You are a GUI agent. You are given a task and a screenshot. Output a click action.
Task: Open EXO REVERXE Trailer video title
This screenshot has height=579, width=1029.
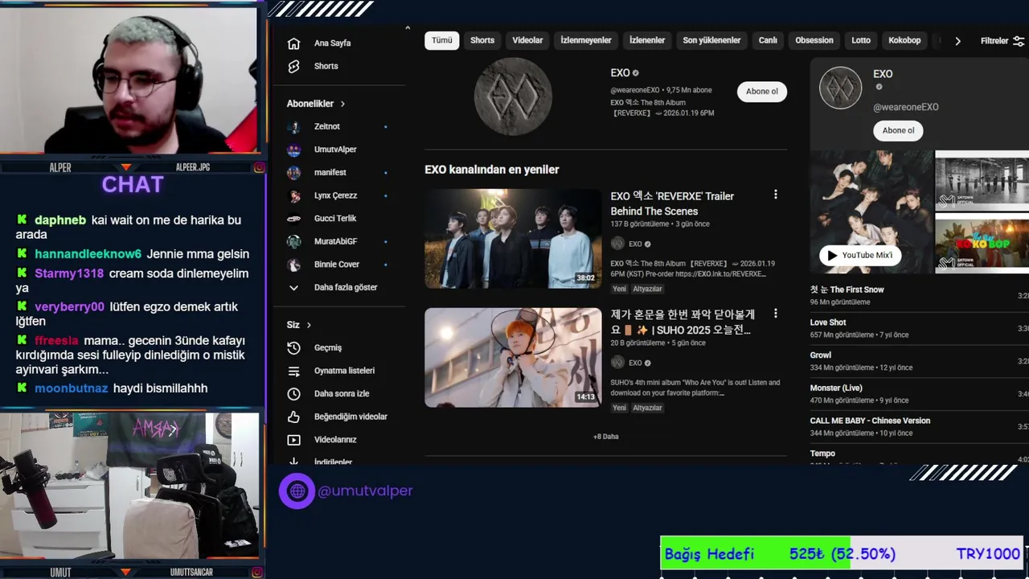click(672, 203)
